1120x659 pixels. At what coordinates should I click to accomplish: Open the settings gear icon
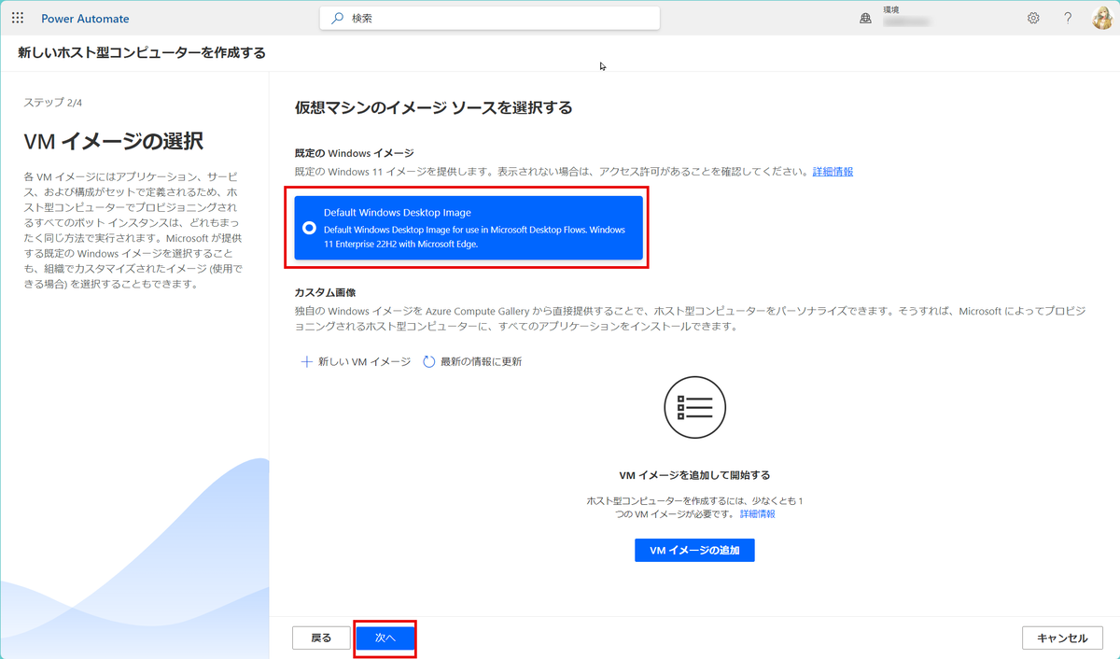(1033, 18)
